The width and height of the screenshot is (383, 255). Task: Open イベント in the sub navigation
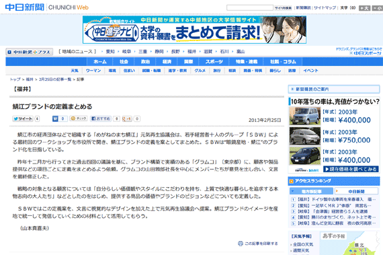[310, 71]
